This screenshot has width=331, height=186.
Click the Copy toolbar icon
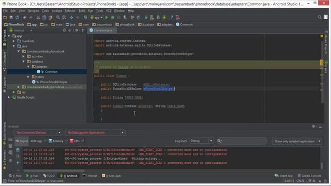pos(44,18)
